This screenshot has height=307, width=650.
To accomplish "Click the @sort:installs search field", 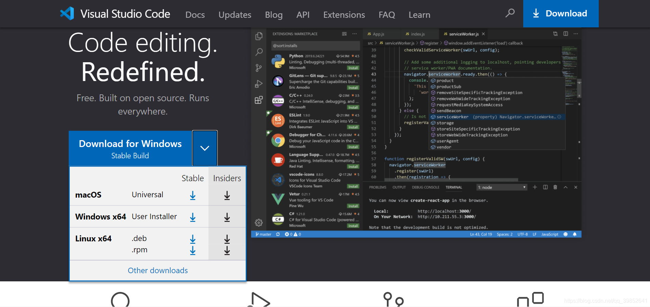I will point(315,45).
